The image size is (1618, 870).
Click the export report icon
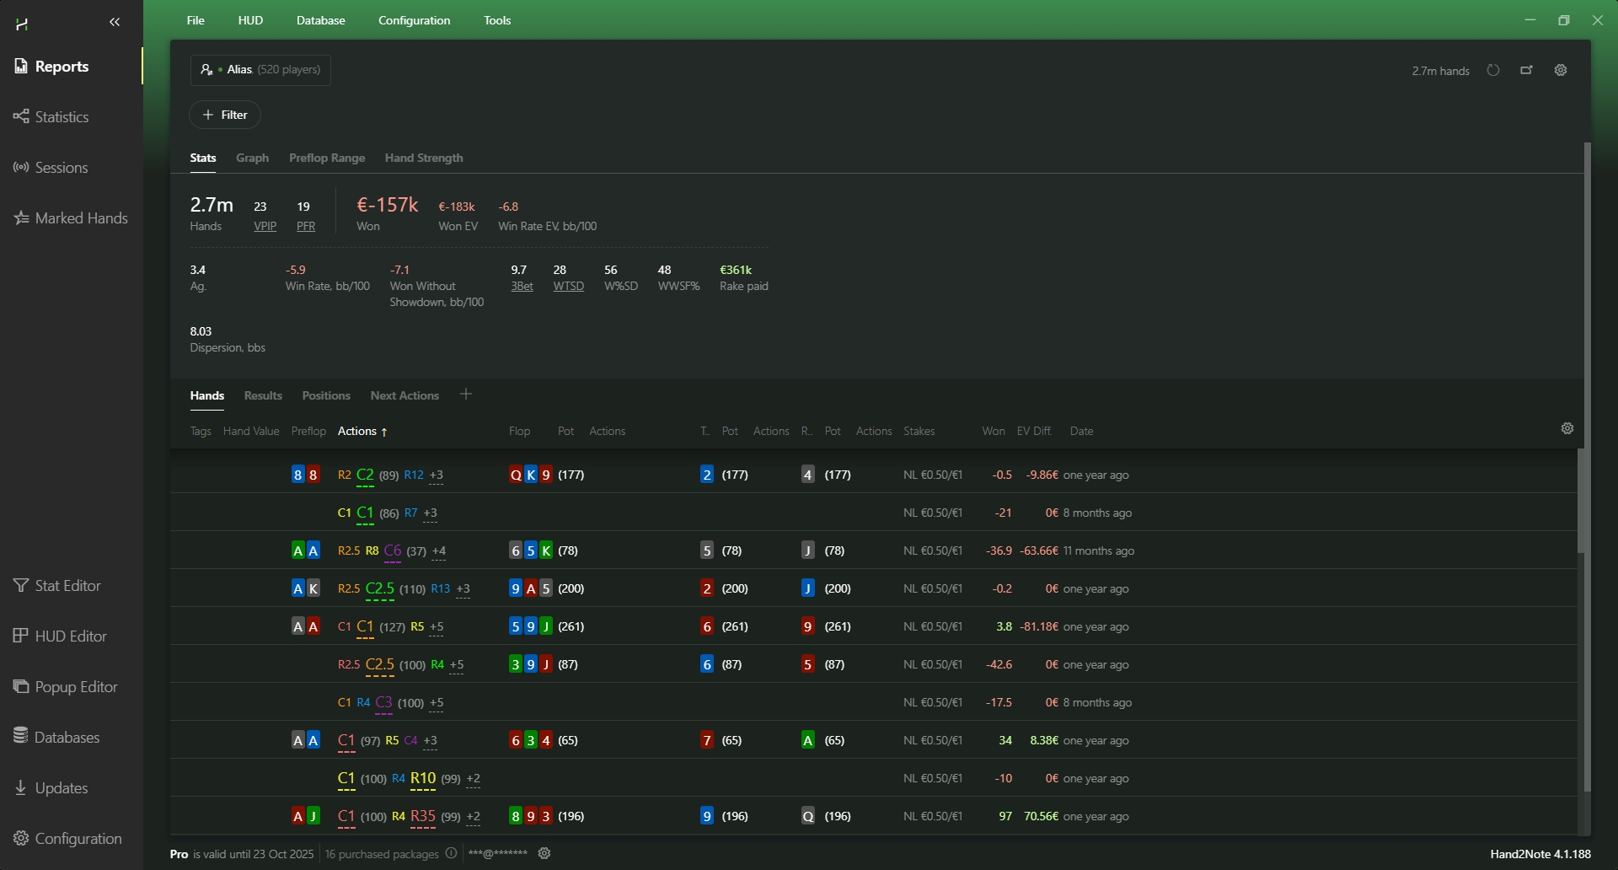[1526, 71]
